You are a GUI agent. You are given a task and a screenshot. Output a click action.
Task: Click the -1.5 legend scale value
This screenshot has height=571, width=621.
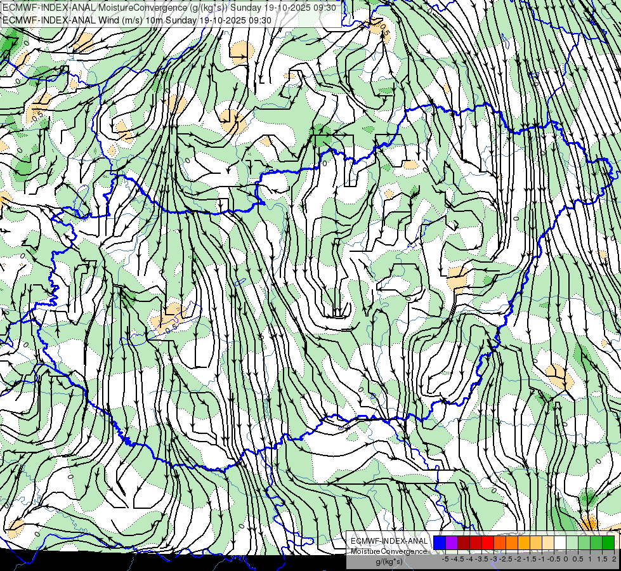(x=530, y=559)
